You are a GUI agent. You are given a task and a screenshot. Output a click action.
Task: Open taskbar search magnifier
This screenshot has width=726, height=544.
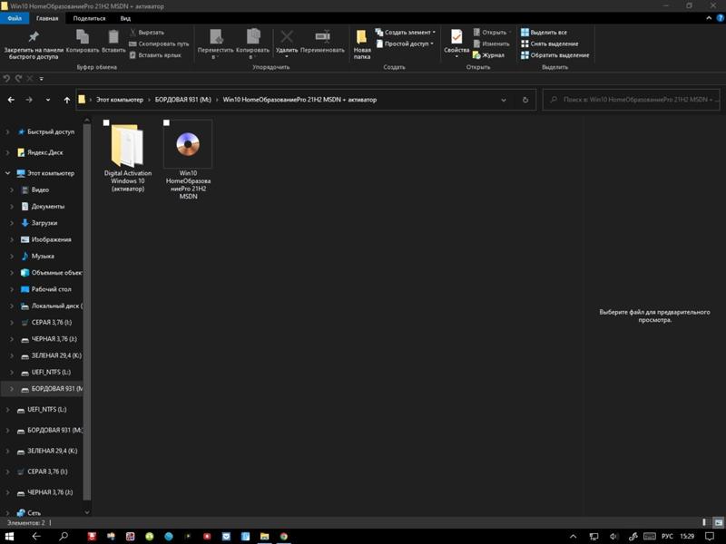(x=64, y=536)
